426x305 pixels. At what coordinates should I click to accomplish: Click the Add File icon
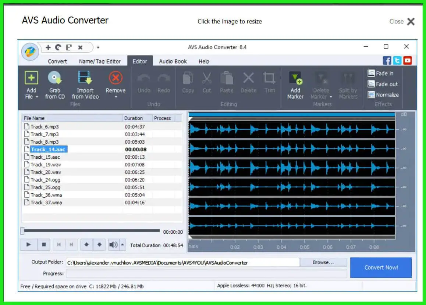31,78
